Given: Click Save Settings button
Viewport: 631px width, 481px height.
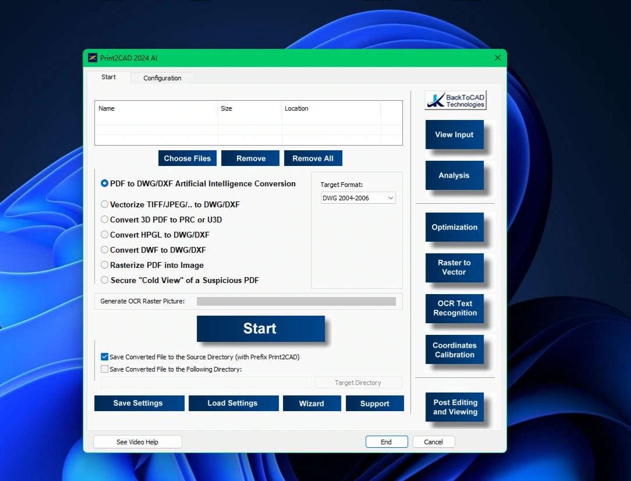Looking at the screenshot, I should tap(139, 404).
